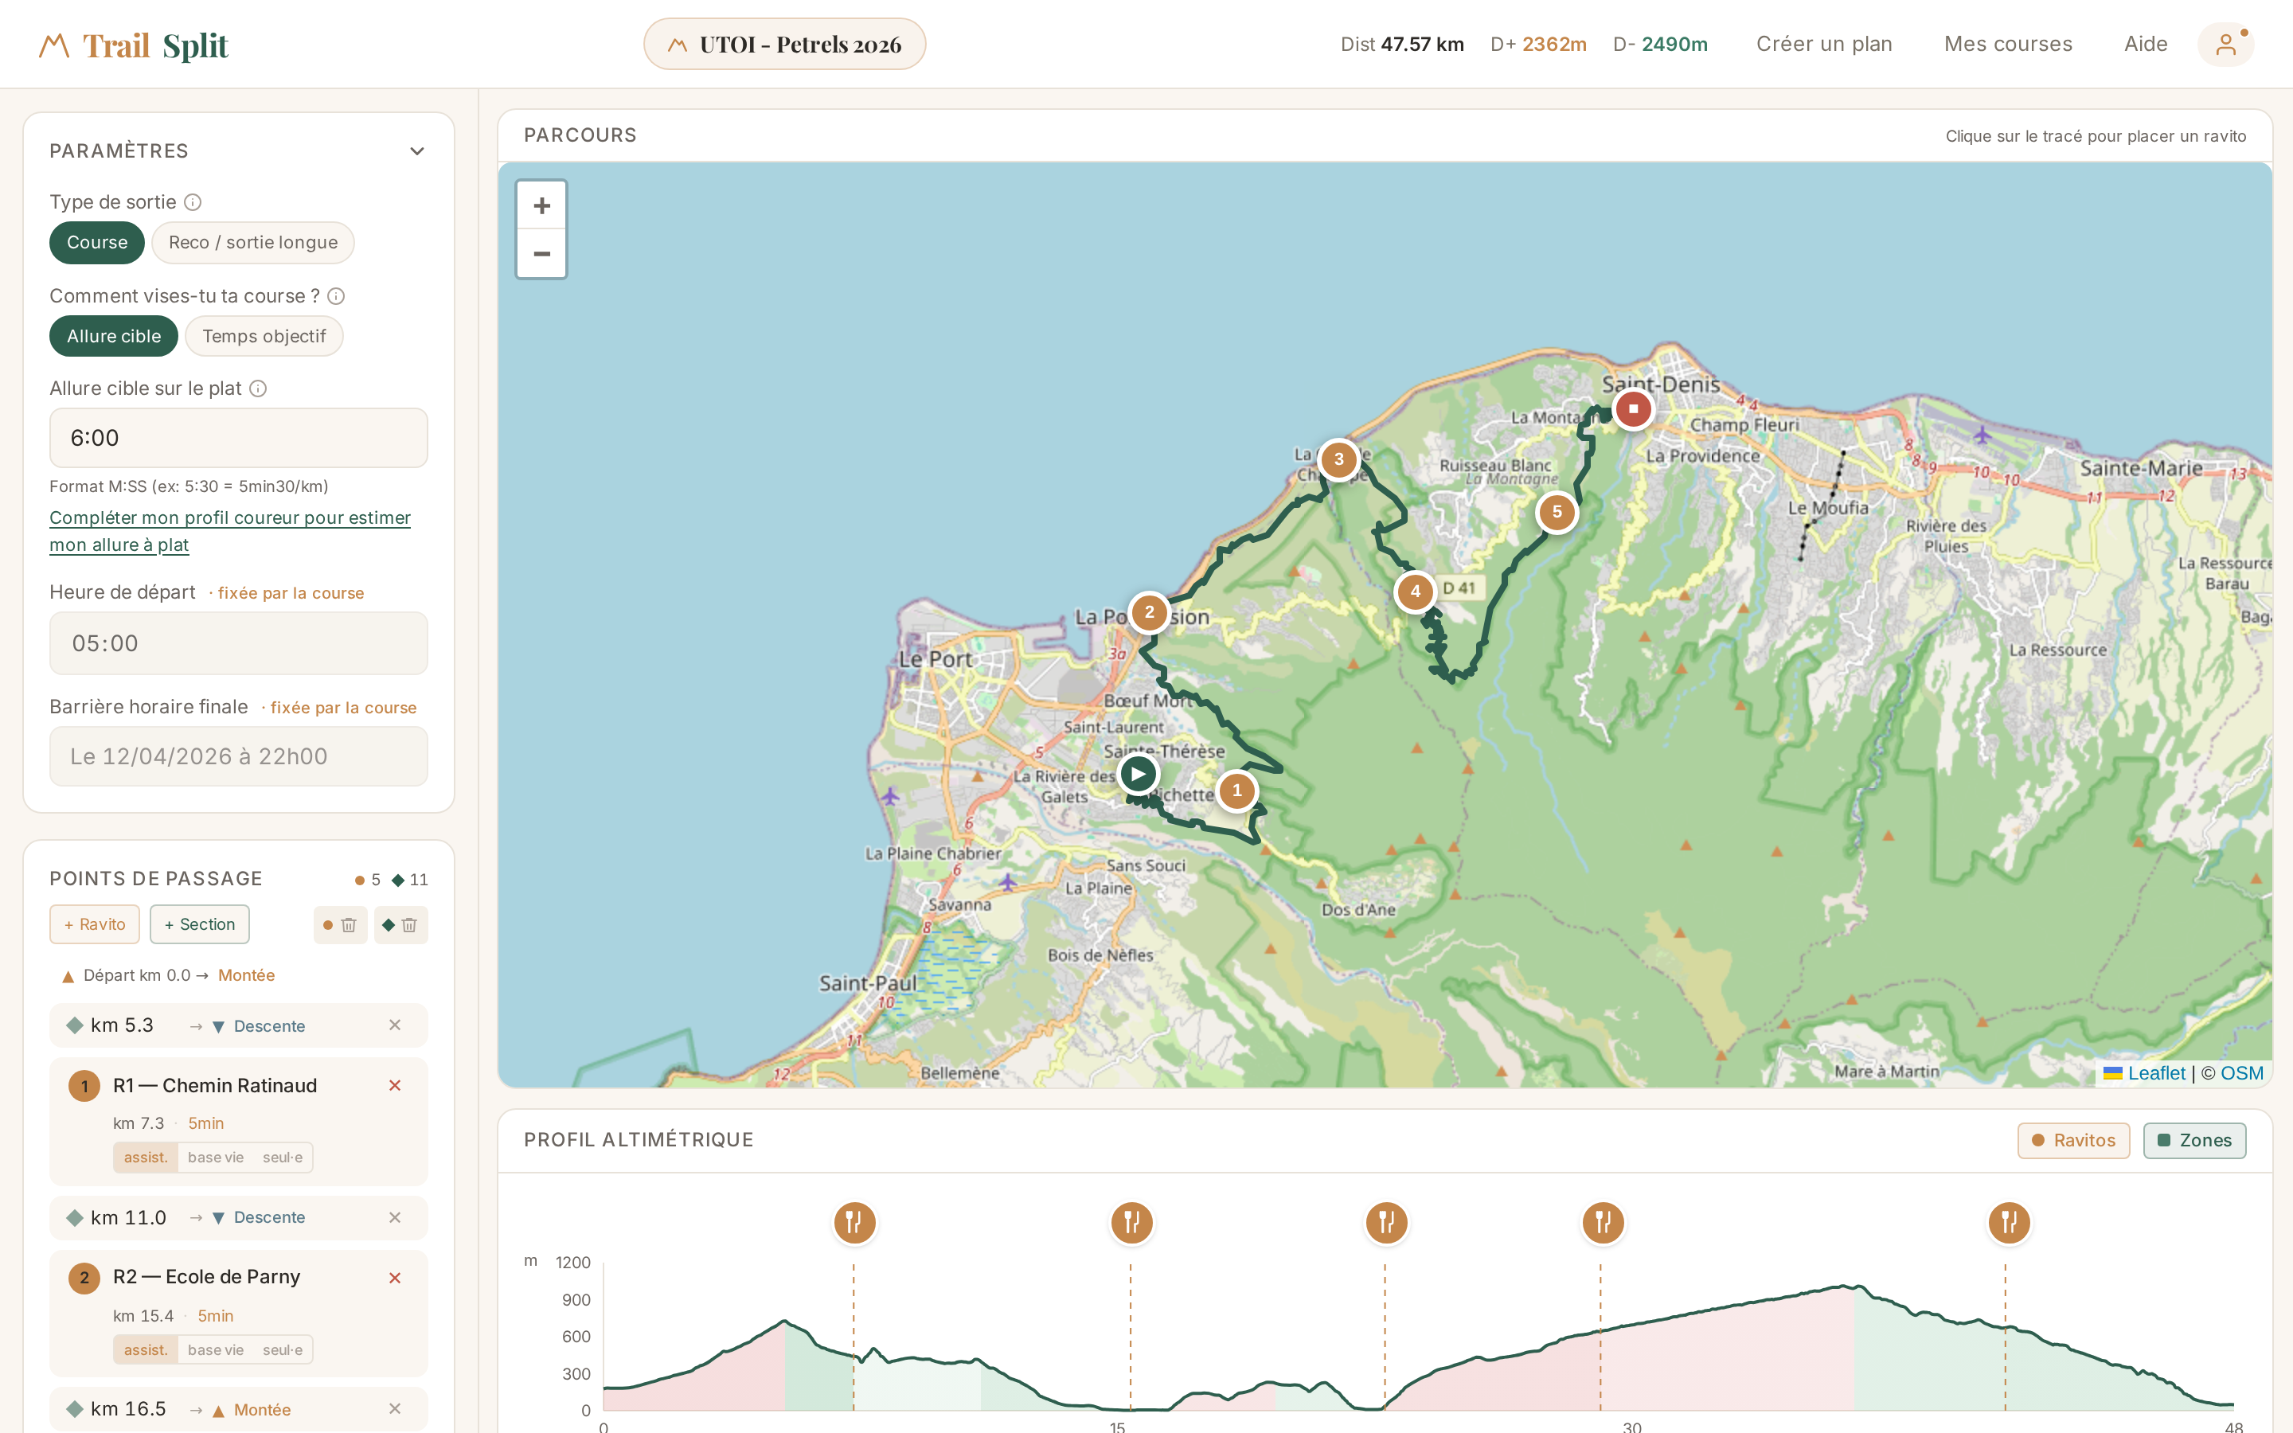2293x1433 pixels.
Task: Change departure terrain type Montée
Action: click(246, 976)
